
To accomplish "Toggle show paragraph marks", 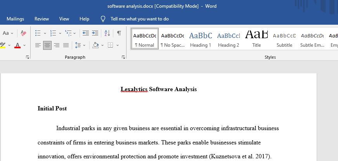I will (119, 33).
